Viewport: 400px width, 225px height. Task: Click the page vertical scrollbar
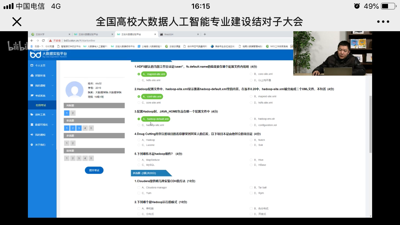[371, 124]
